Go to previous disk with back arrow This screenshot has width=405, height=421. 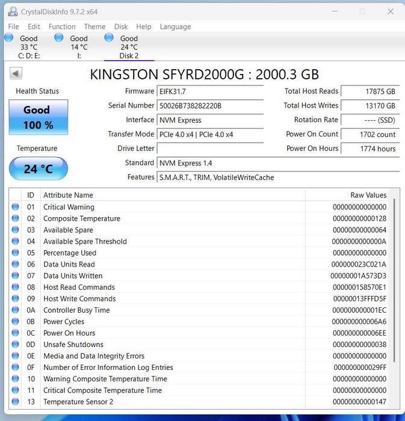click(16, 73)
